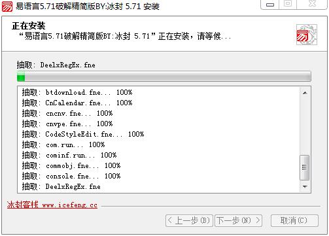
Task: Click the 上一步(B) back button
Action: point(189,220)
